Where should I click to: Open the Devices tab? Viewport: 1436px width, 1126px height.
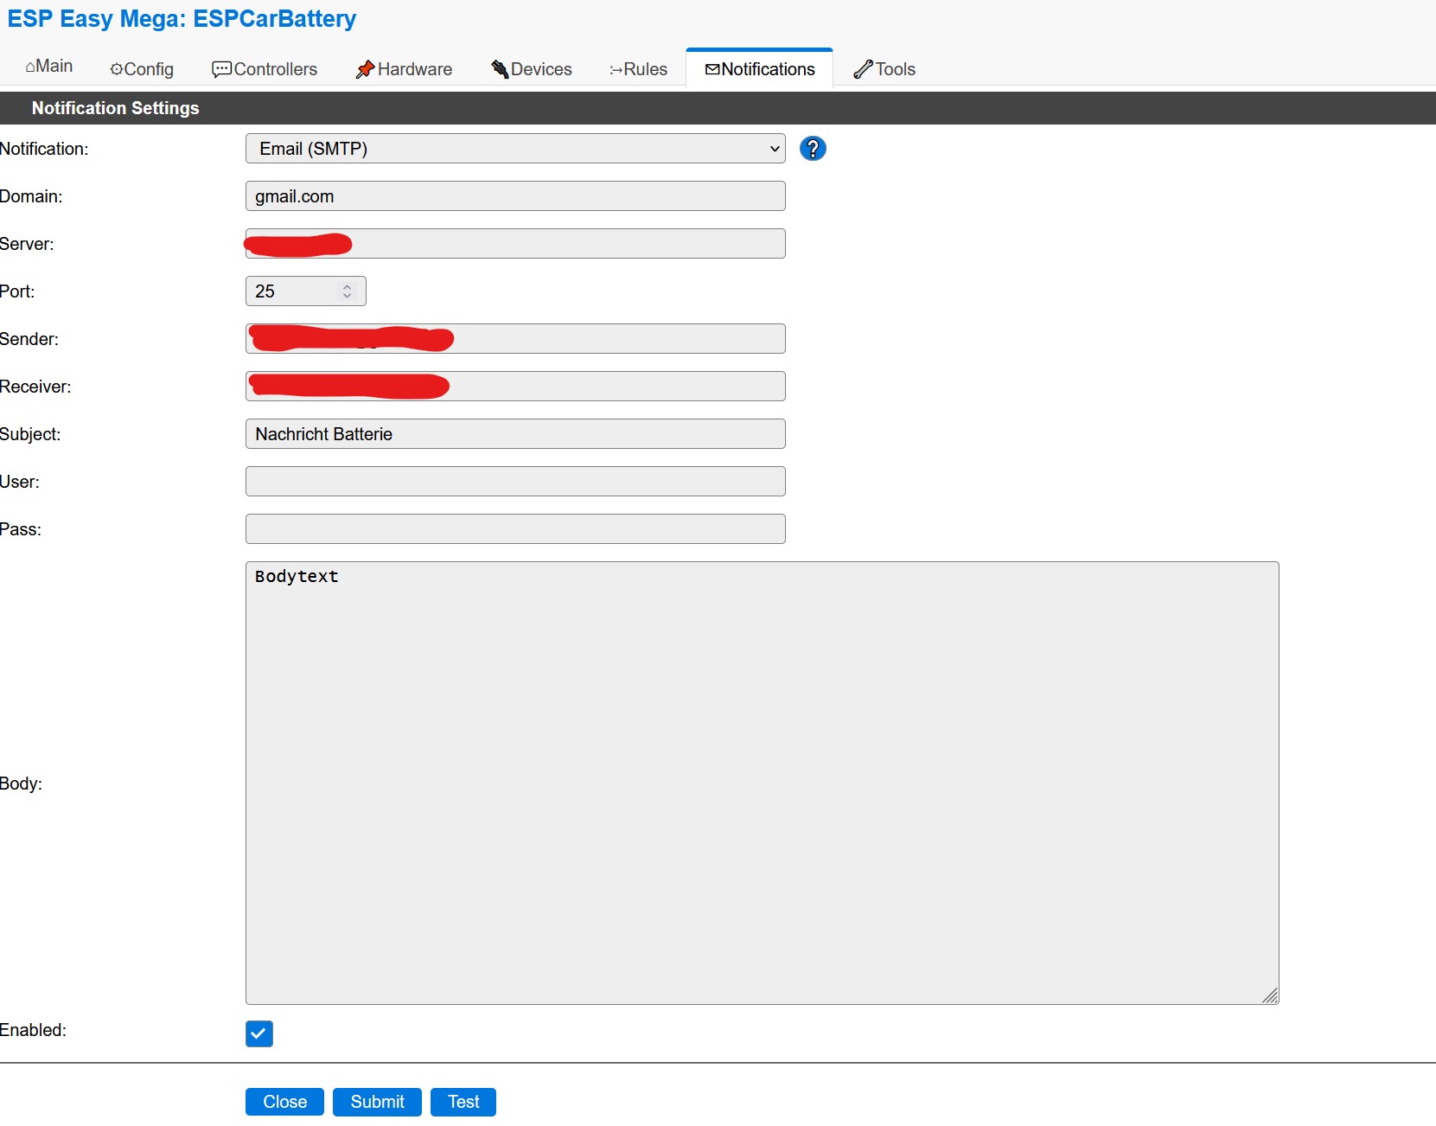pos(532,69)
